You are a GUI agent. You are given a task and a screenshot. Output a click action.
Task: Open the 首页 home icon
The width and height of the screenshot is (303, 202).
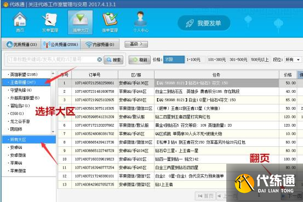click(20, 22)
